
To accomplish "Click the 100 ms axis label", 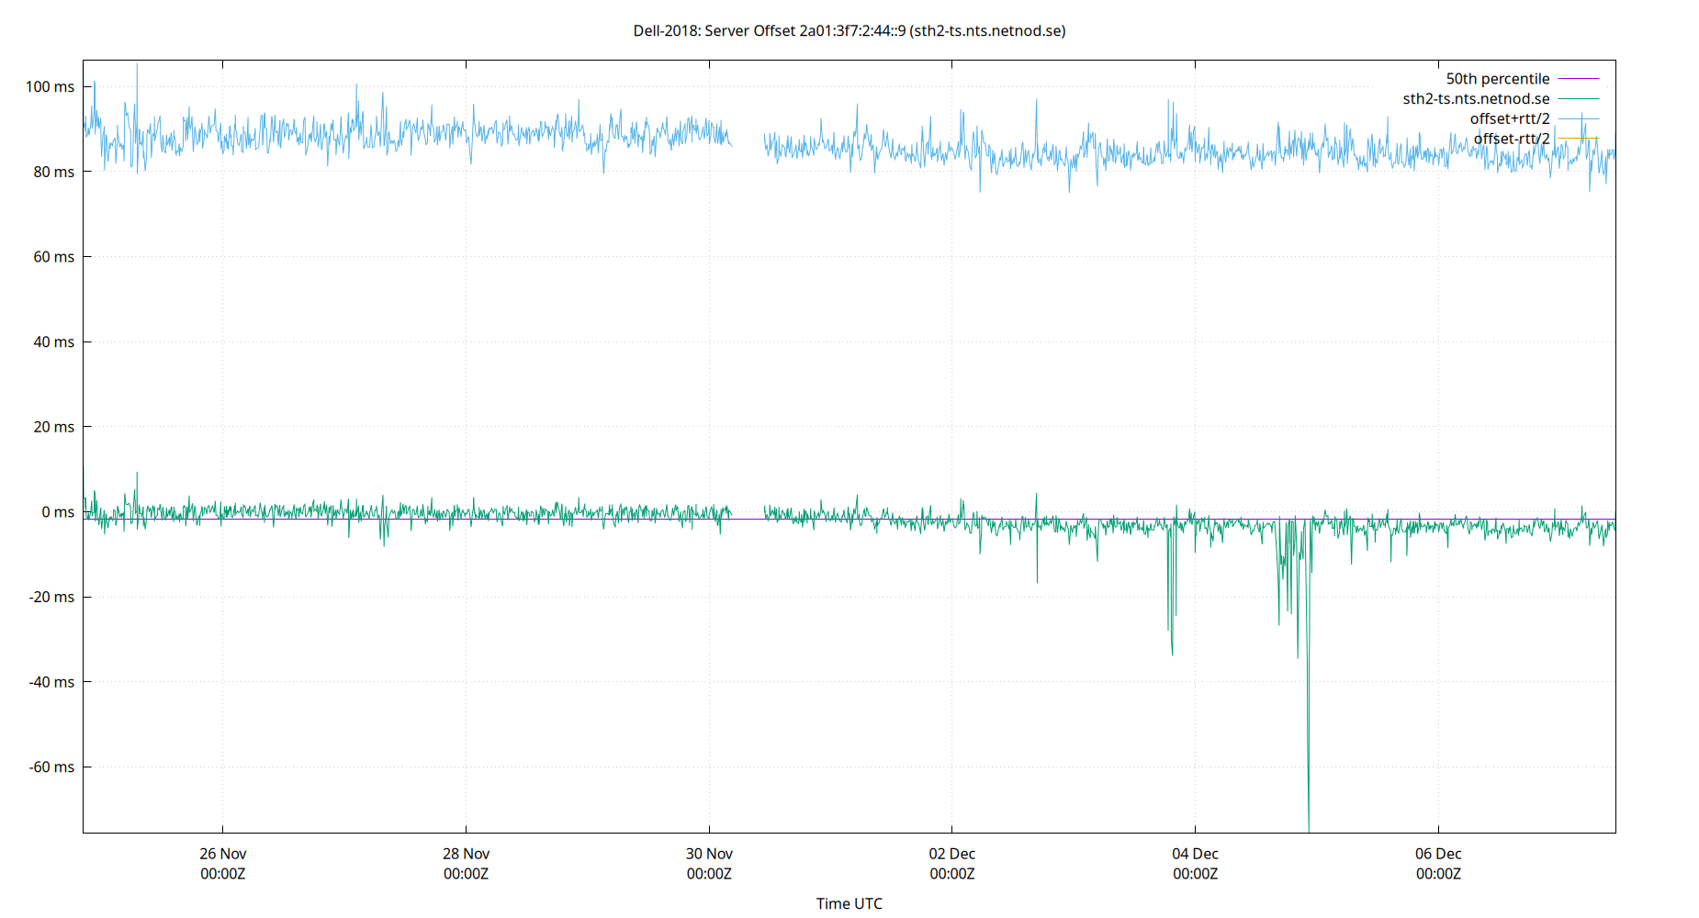I will (52, 86).
